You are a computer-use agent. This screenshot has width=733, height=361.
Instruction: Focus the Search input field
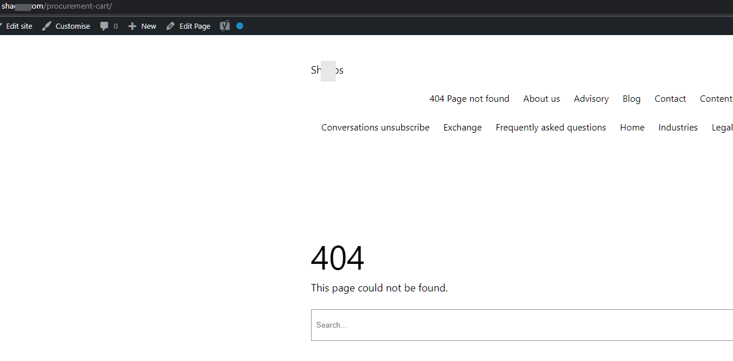(x=517, y=325)
